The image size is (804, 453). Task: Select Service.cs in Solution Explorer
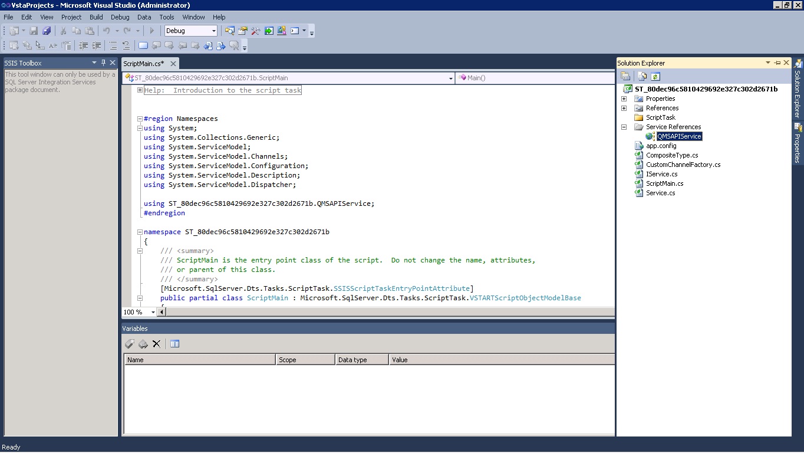pos(661,193)
